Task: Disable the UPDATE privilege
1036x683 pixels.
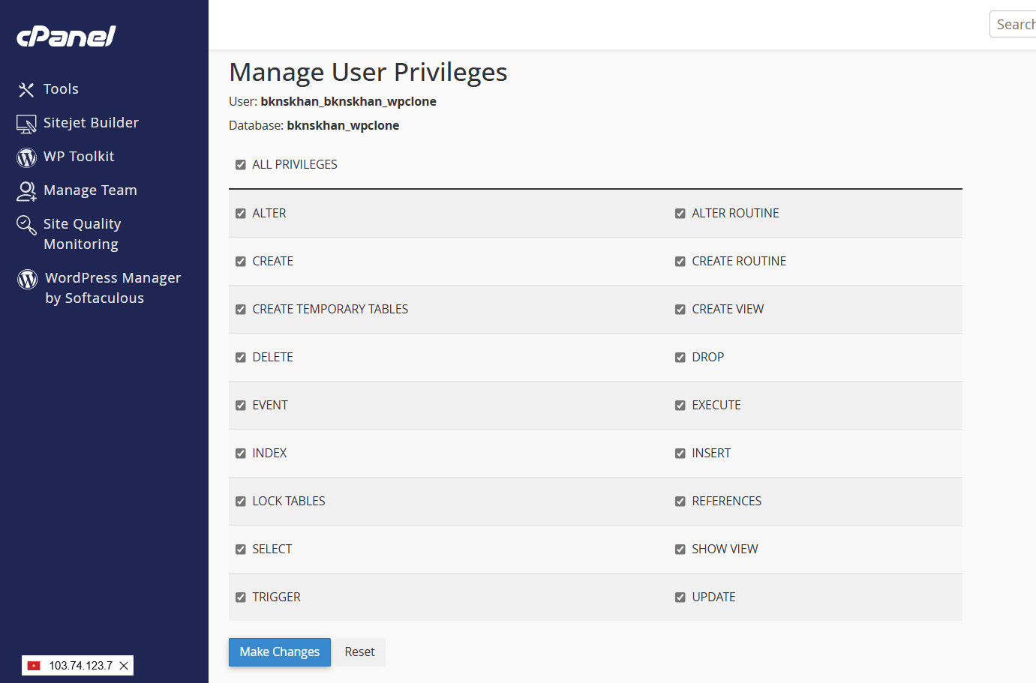Action: [680, 598]
